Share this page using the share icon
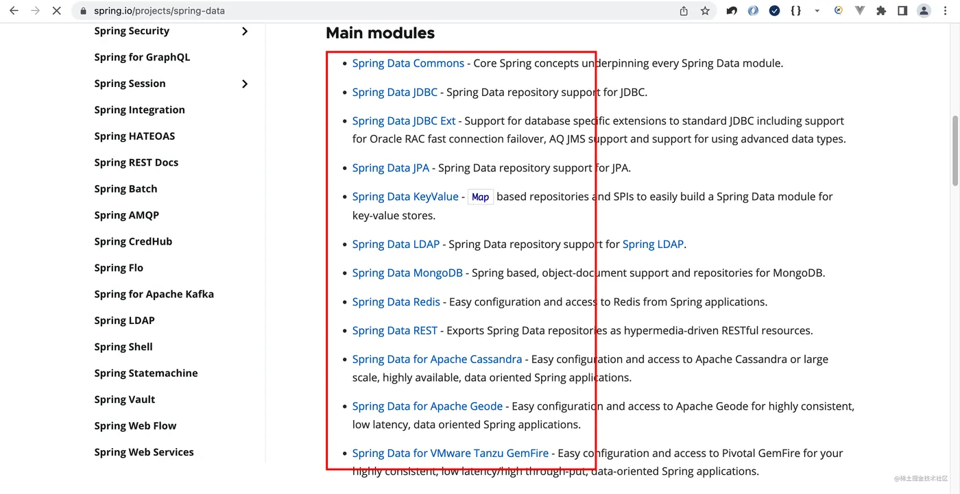The image size is (960, 494). tap(684, 11)
